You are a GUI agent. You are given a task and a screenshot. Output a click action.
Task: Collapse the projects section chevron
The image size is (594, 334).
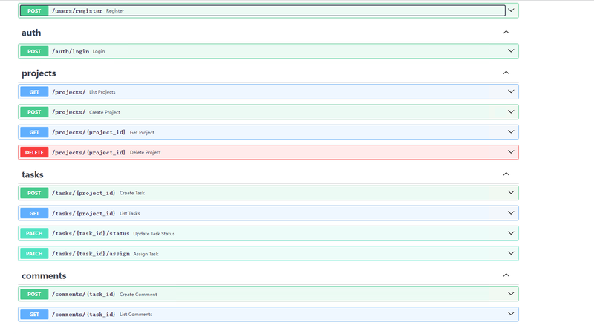click(x=506, y=73)
